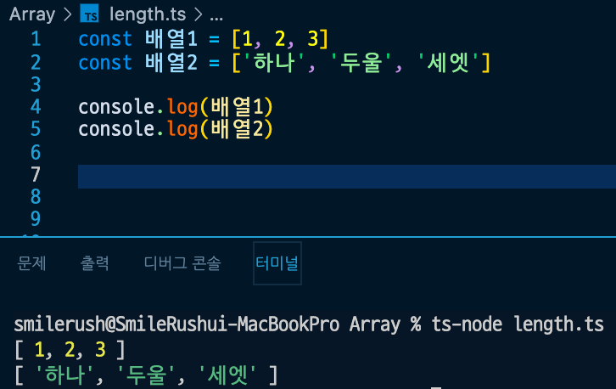
Task: Click line number 4 in the gutter
Action: coord(36,106)
